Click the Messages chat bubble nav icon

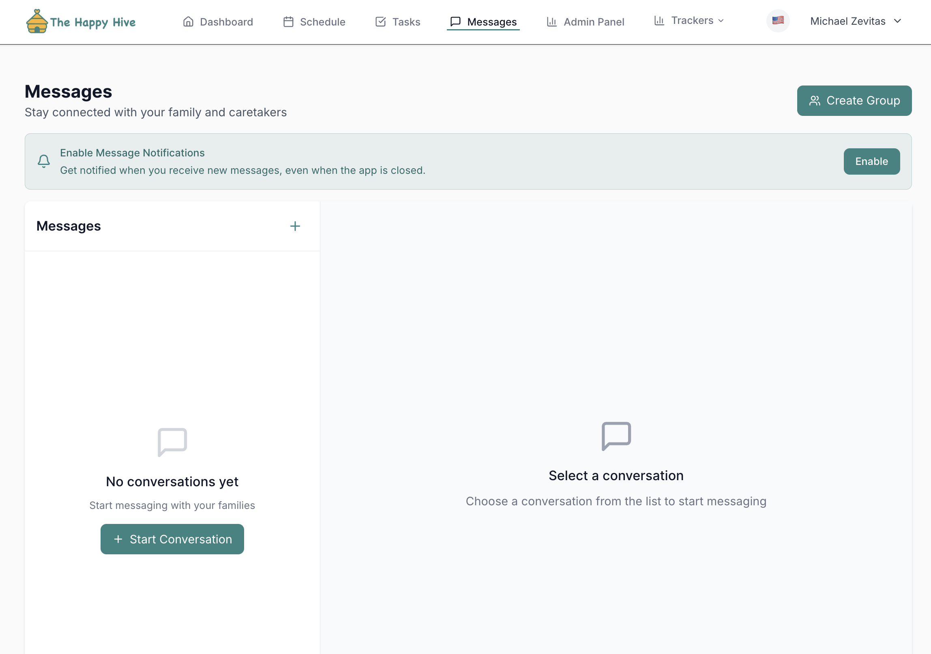(455, 21)
